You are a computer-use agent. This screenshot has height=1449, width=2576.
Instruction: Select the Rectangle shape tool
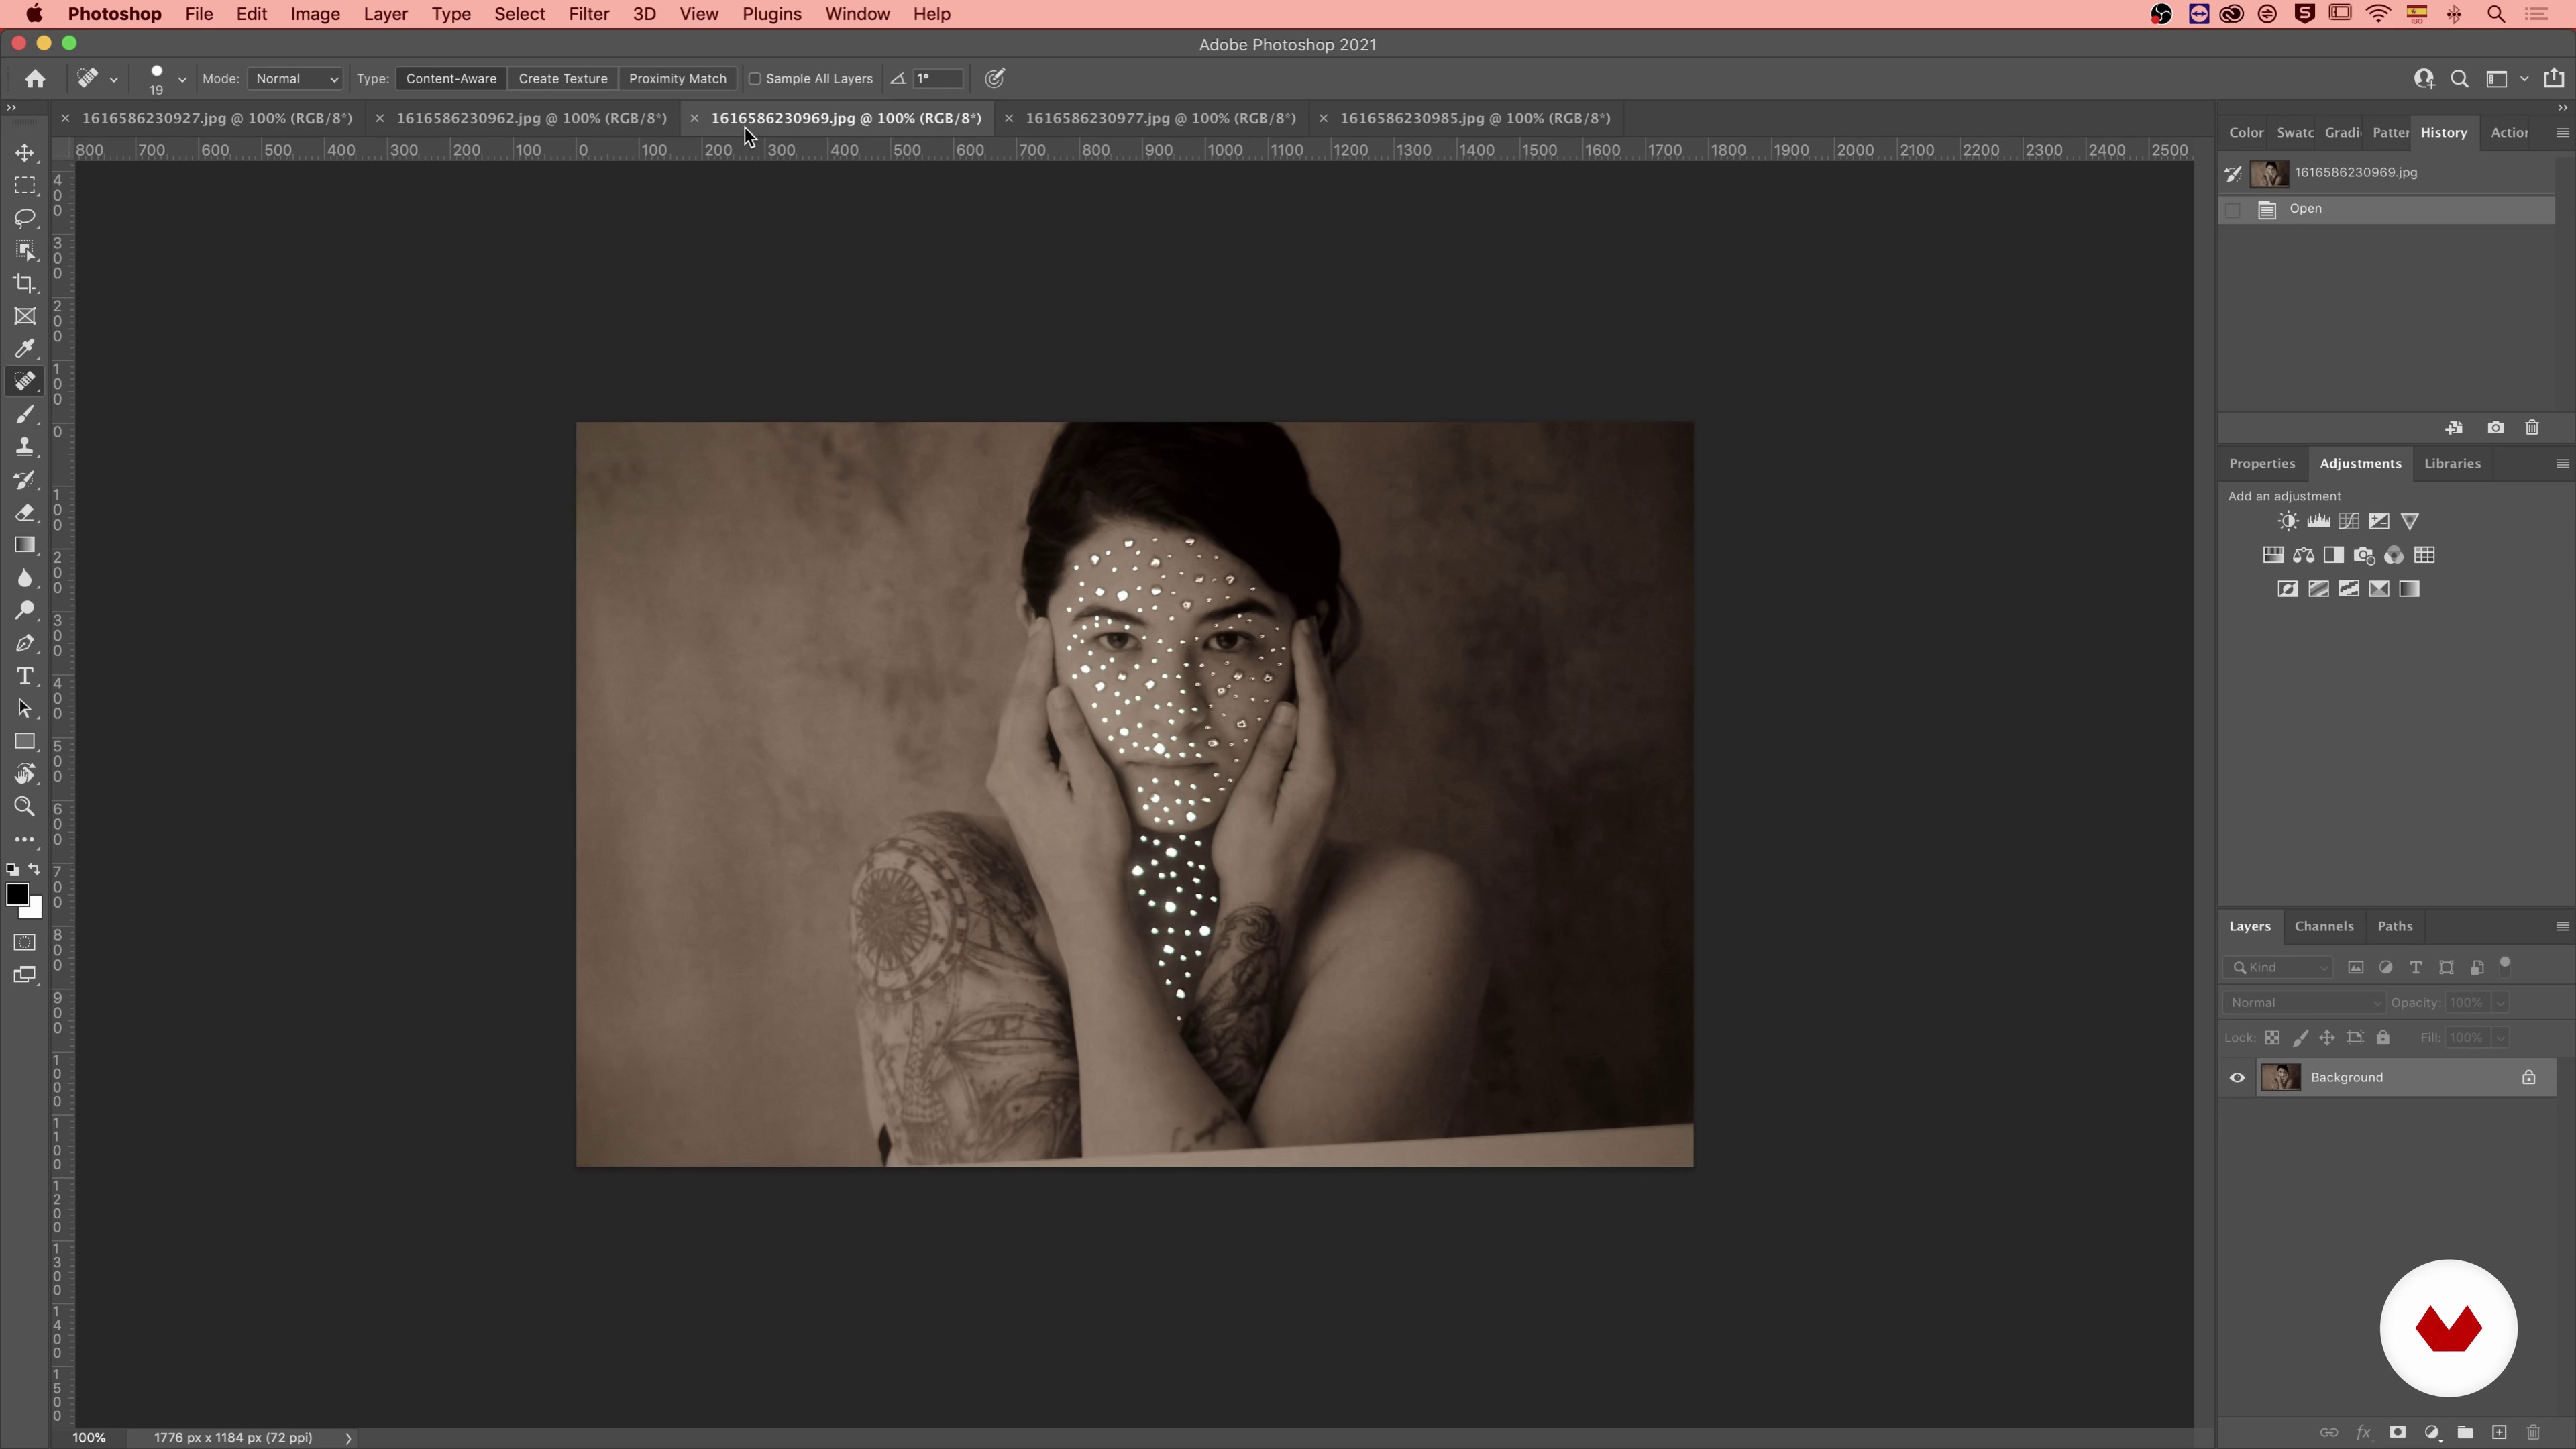point(25,741)
